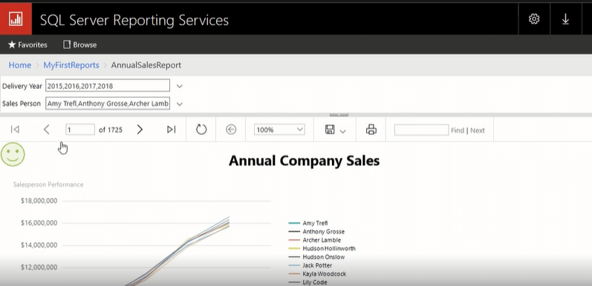This screenshot has width=592, height=286.
Task: Open the Favorites menu item
Action: pos(28,45)
